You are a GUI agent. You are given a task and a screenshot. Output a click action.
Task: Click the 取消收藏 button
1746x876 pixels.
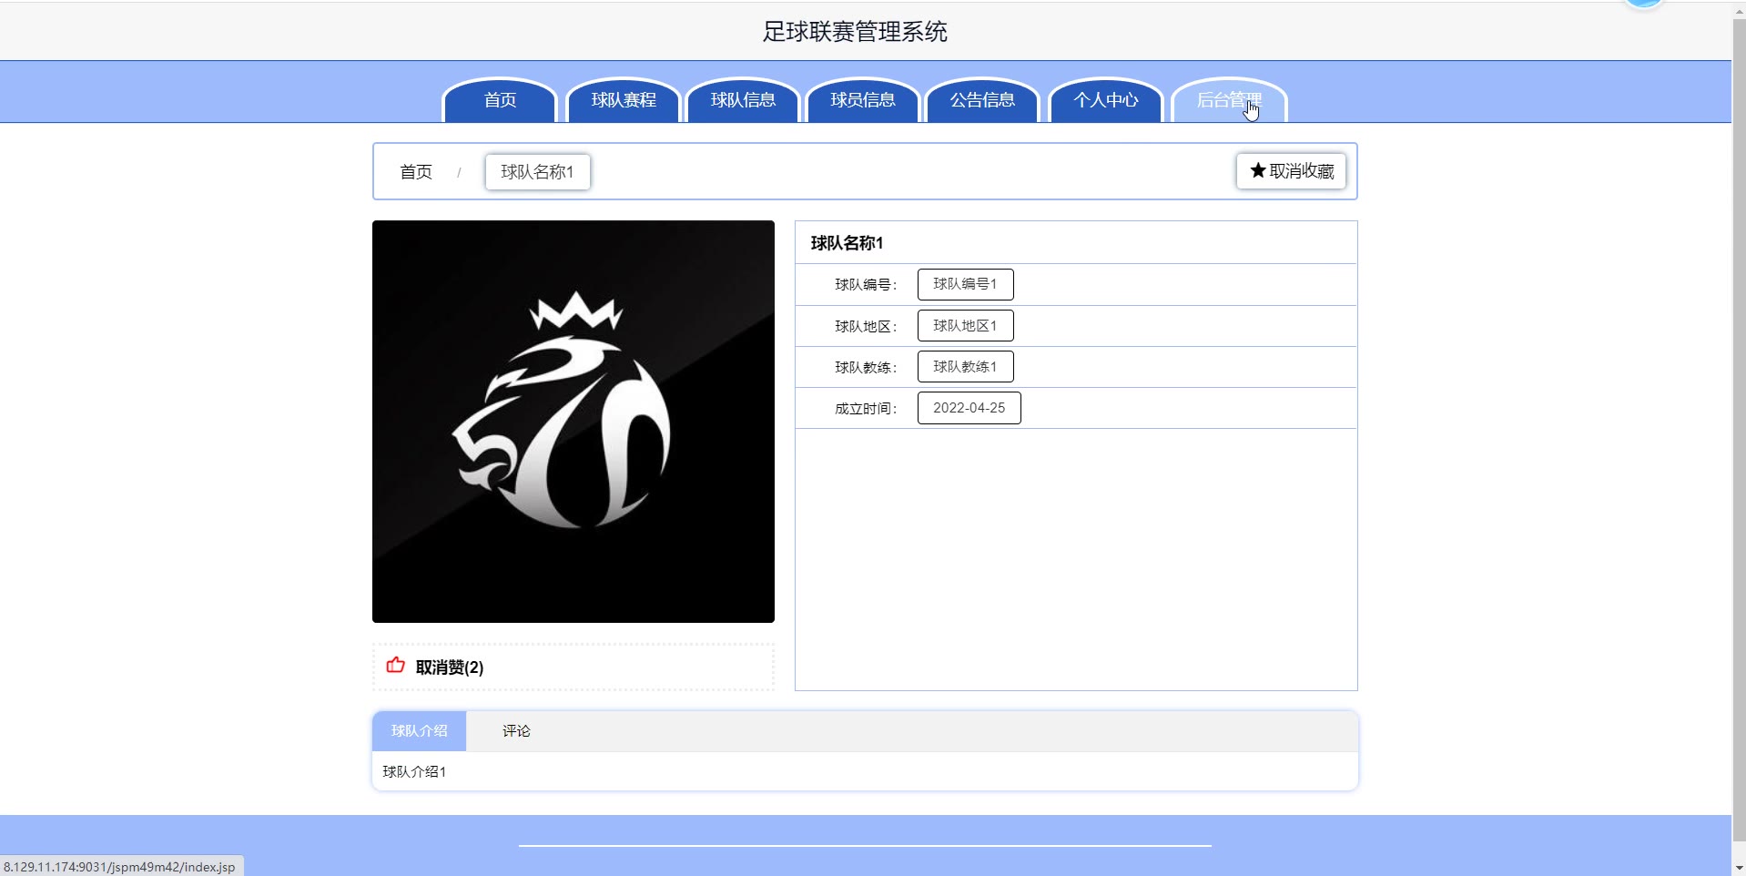coord(1291,171)
